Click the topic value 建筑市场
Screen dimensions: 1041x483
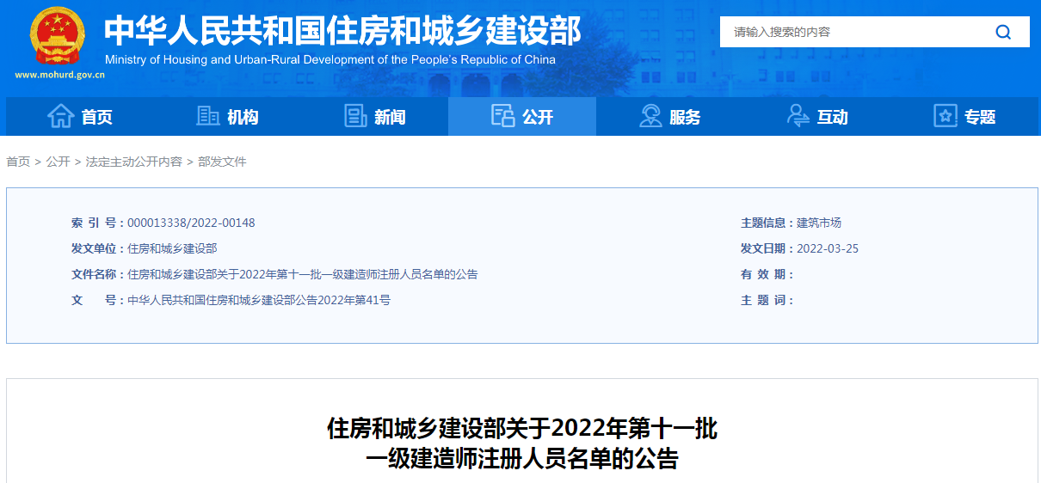tap(819, 223)
